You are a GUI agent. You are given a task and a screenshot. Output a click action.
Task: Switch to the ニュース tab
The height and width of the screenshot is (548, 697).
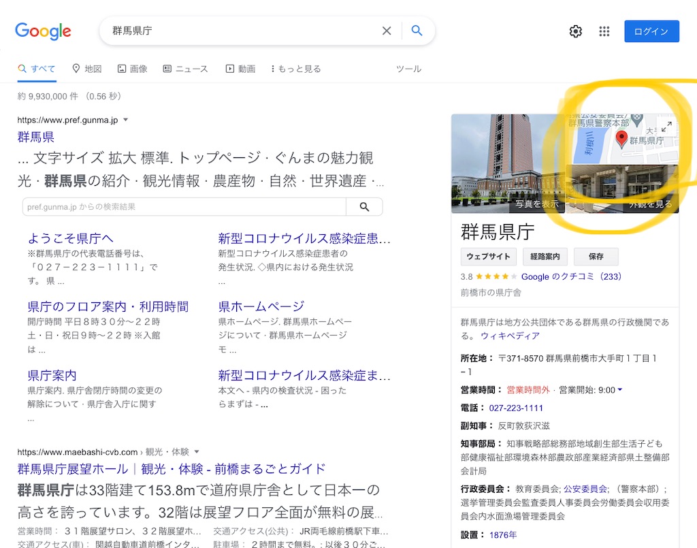185,69
